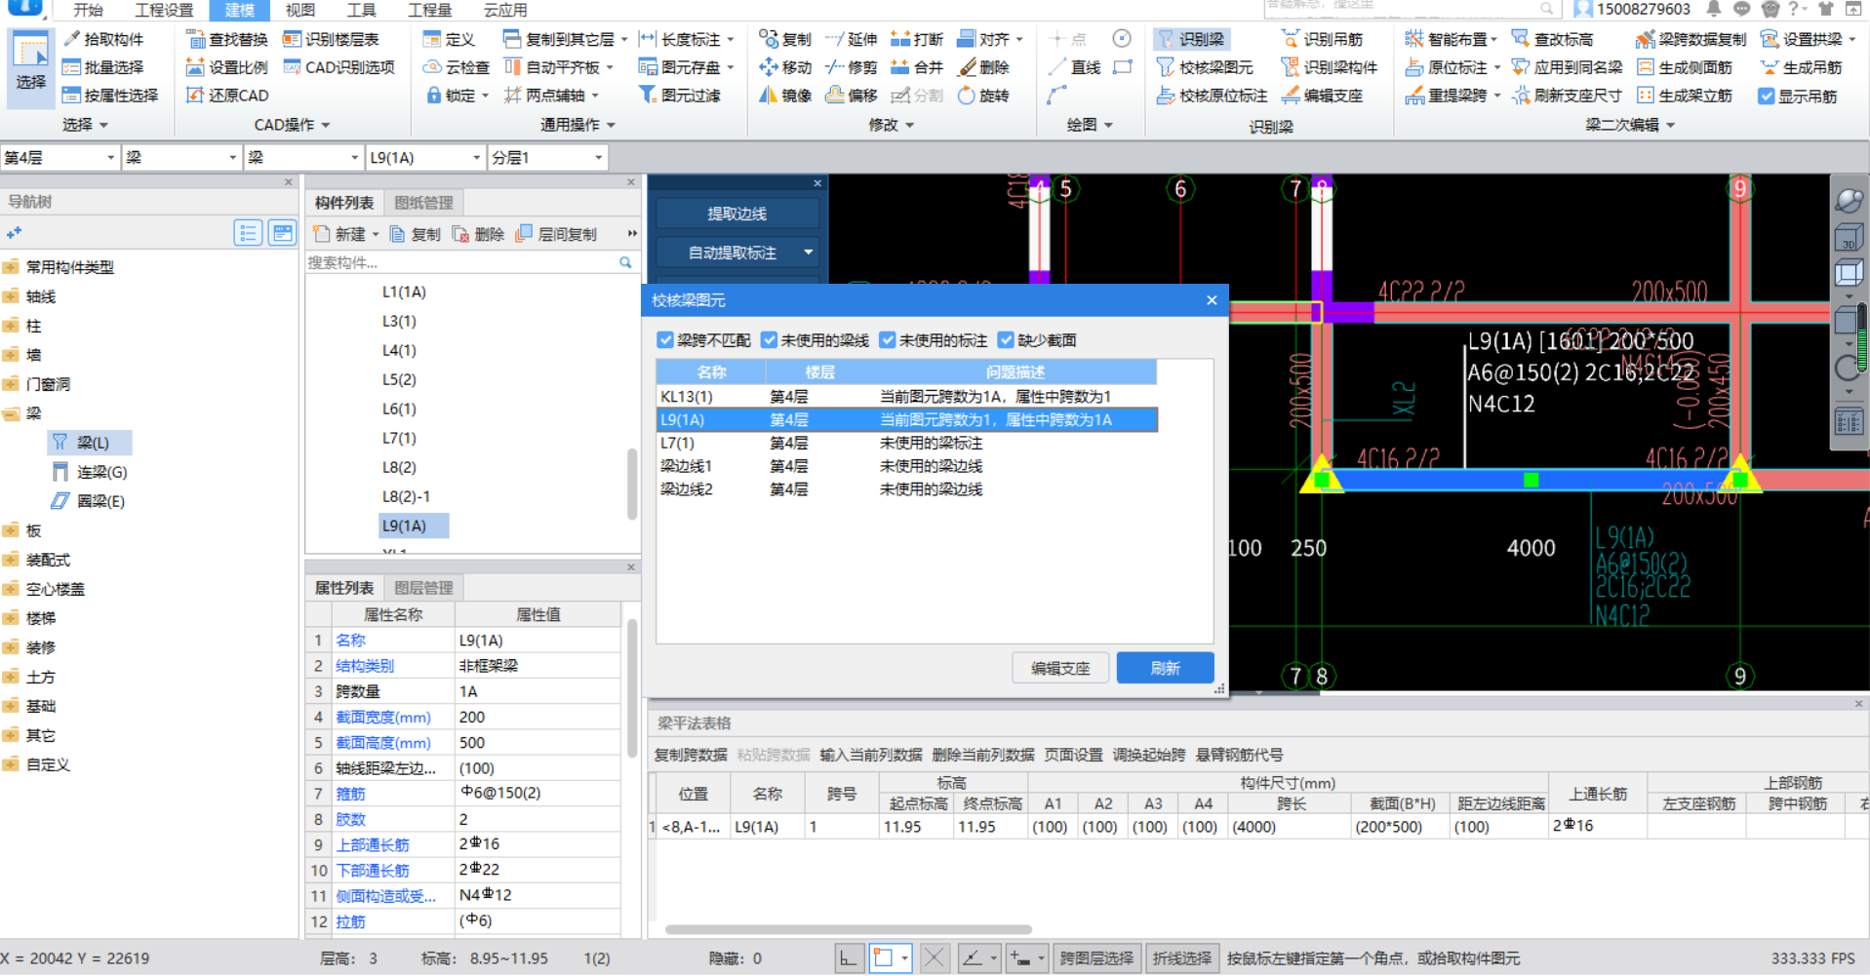Switch to the 视图 ribbon tab
The image size is (1870, 976).
click(x=300, y=10)
